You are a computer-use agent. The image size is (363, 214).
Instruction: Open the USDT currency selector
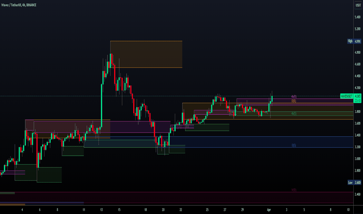pyautogui.click(x=358, y=5)
